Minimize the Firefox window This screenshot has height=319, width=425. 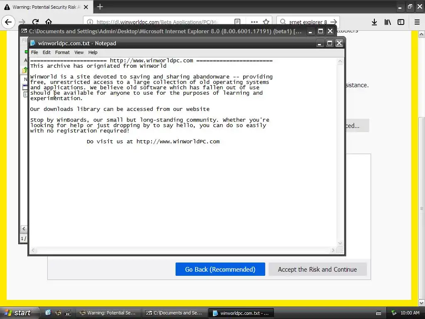[400, 7]
